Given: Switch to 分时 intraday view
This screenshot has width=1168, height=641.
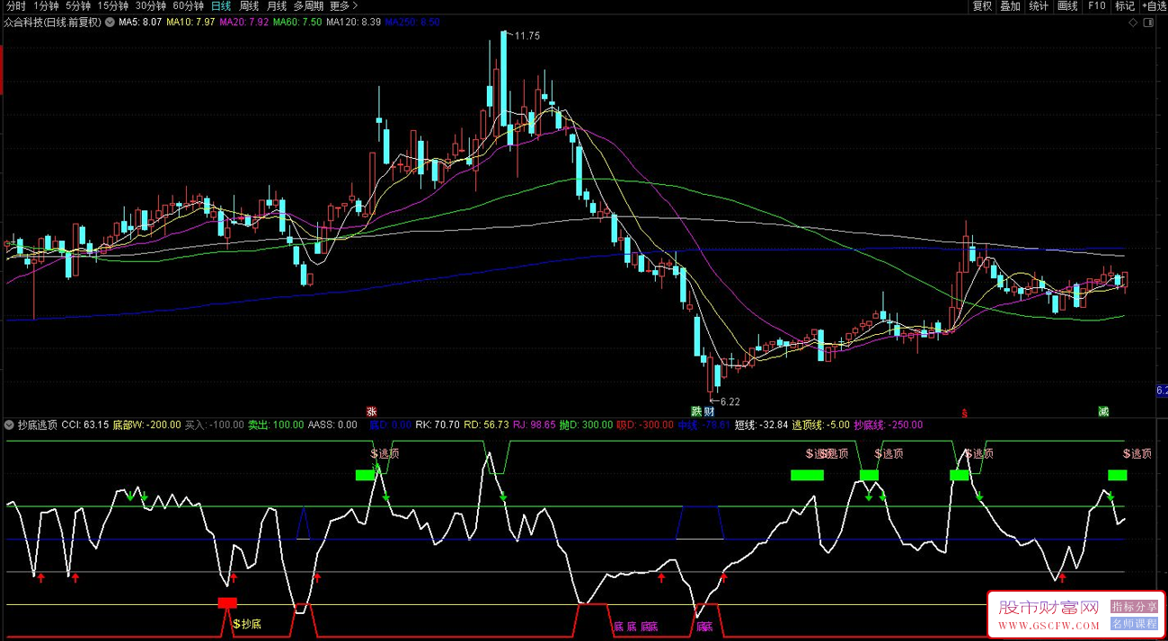Looking at the screenshot, I should coord(15,6).
